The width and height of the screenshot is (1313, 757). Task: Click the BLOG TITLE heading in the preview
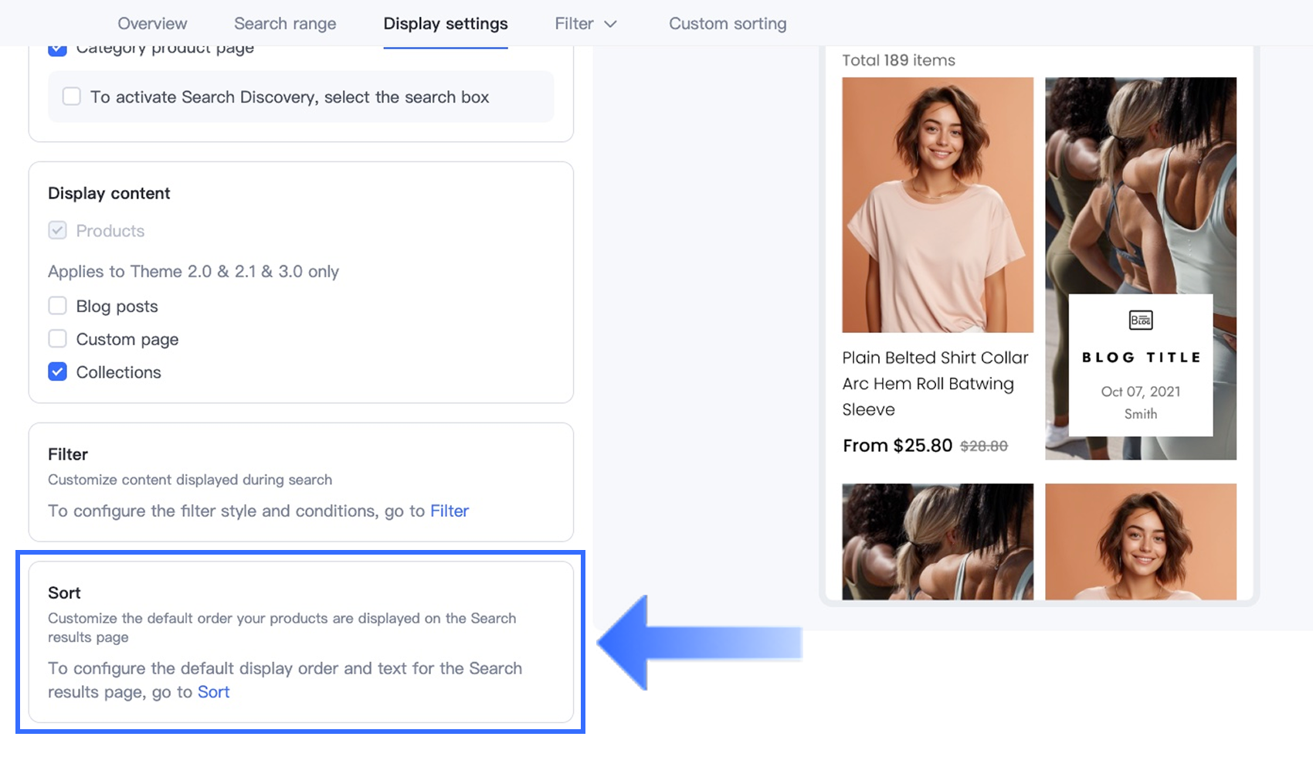tap(1141, 358)
